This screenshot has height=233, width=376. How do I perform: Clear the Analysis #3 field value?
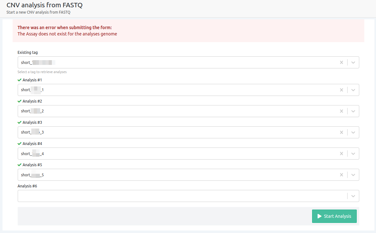pyautogui.click(x=341, y=132)
